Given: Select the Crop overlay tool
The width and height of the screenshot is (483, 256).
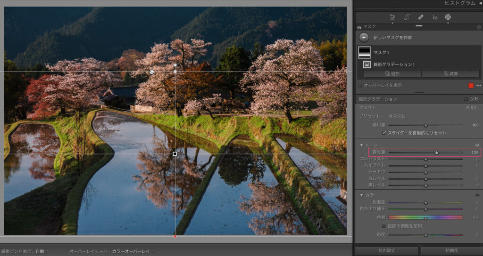Looking at the screenshot, I should click(x=407, y=17).
